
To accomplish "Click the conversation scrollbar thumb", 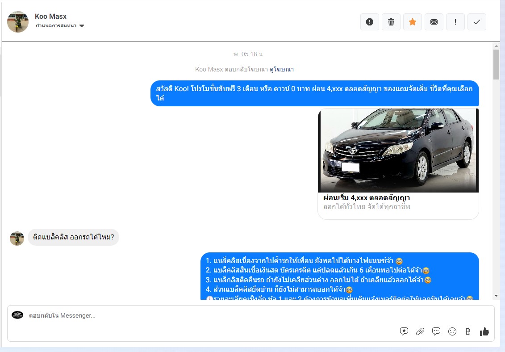I will [x=496, y=64].
